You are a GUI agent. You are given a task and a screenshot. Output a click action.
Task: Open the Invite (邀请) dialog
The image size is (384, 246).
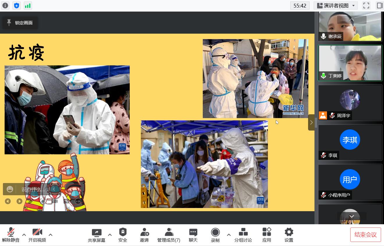click(x=144, y=235)
